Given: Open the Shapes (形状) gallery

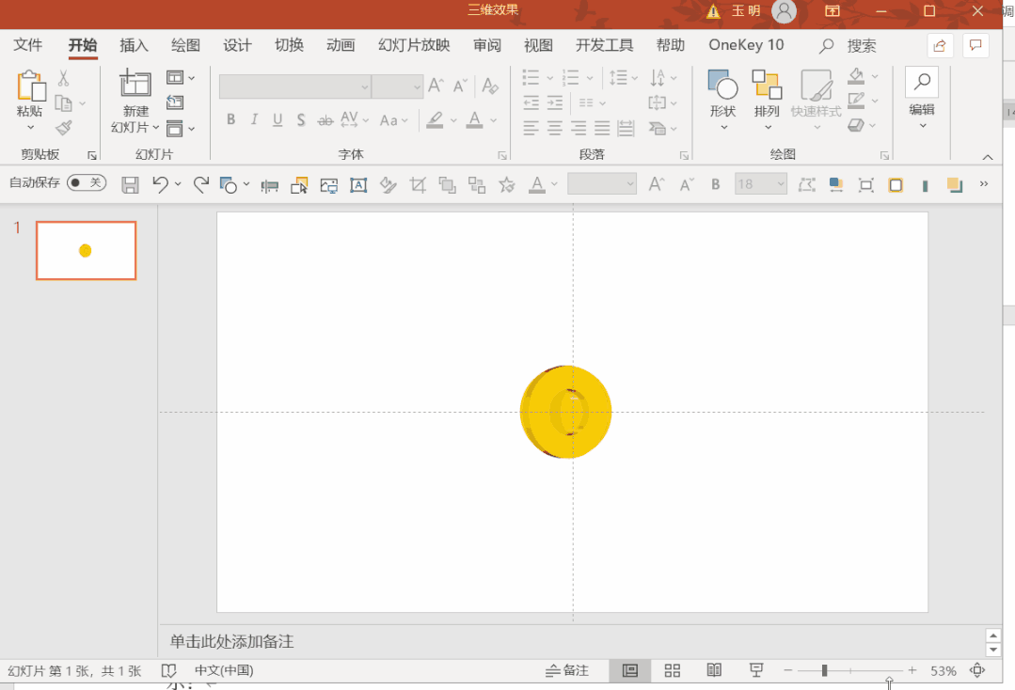Looking at the screenshot, I should pyautogui.click(x=722, y=86).
